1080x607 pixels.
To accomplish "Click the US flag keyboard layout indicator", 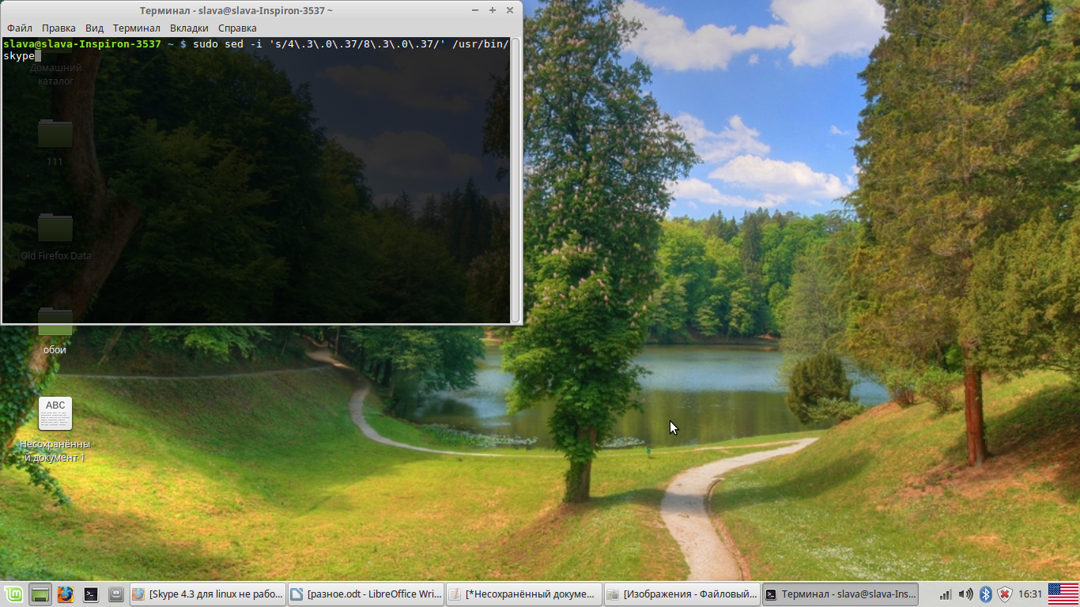I will [1063, 594].
